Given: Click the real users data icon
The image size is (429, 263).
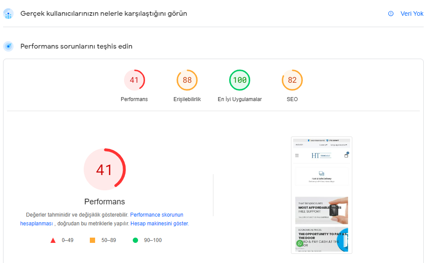Looking at the screenshot, I should 8,14.
